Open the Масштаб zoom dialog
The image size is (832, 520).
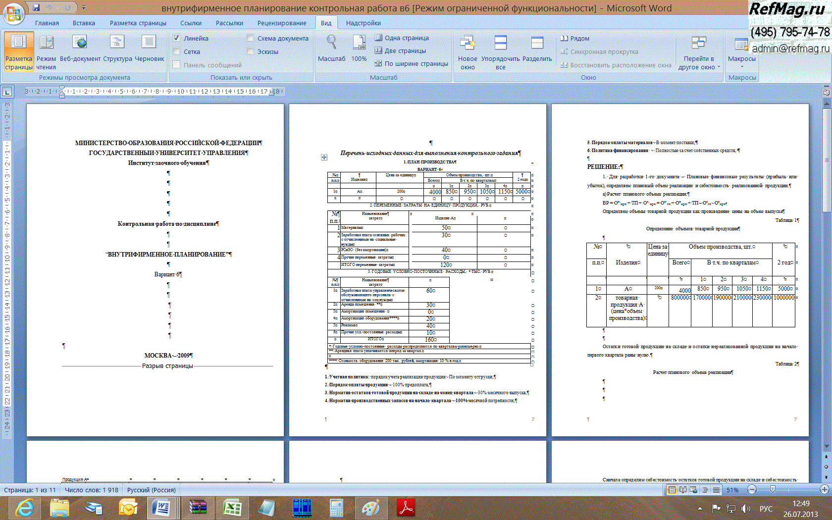pyautogui.click(x=331, y=50)
